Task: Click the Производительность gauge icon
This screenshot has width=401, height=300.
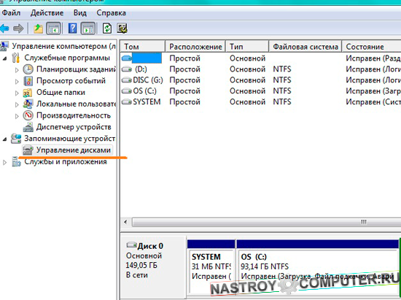Action: point(28,115)
